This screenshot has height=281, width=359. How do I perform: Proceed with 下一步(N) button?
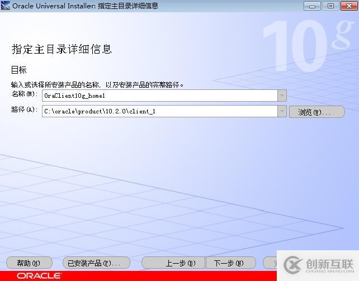230,263
